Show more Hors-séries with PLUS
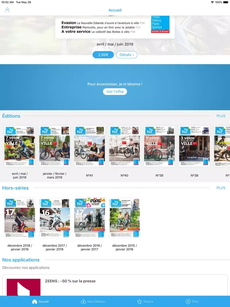The width and height of the screenshot is (230, 307). coord(221,188)
